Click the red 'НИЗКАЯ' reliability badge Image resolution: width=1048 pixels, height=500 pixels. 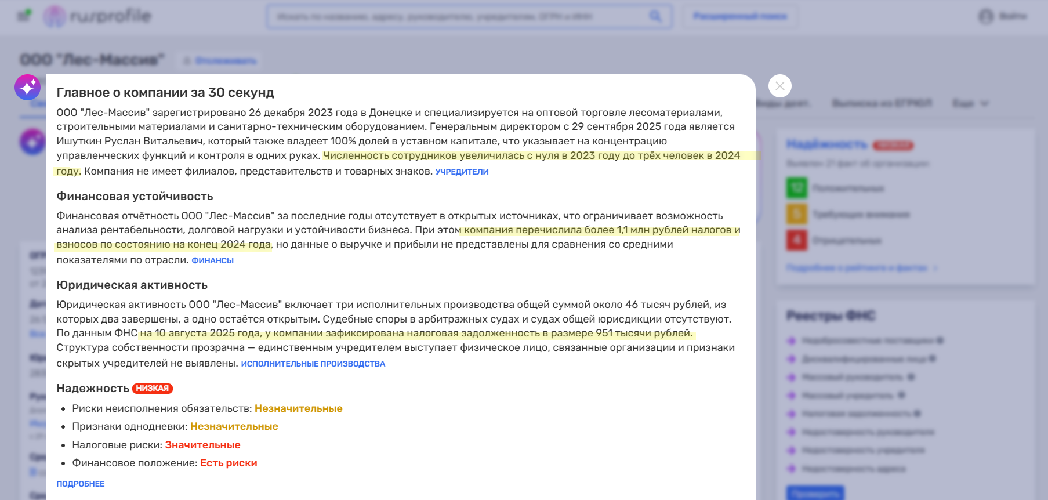152,389
